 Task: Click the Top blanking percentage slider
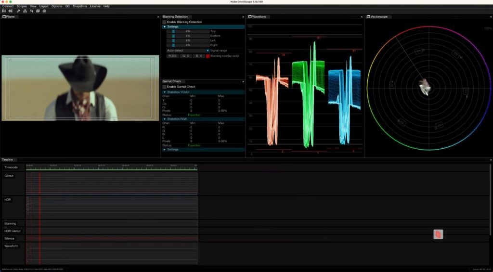coord(188,31)
